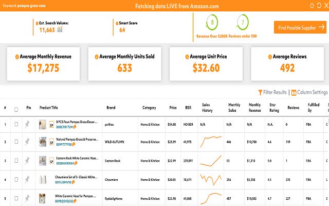Screen dimensions: 329x206
Task: Sort by the Reviews column header
Action: (x=294, y=108)
